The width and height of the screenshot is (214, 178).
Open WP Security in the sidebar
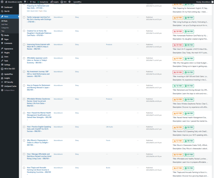(8, 82)
